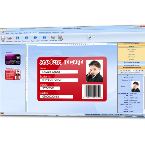The image size is (145, 145).
Task: Click the Postal Code value 10633
Action: (x=130, y=105)
